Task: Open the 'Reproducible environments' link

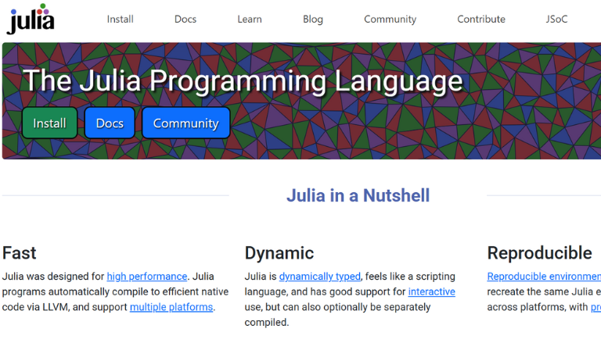Action: pyautogui.click(x=544, y=277)
